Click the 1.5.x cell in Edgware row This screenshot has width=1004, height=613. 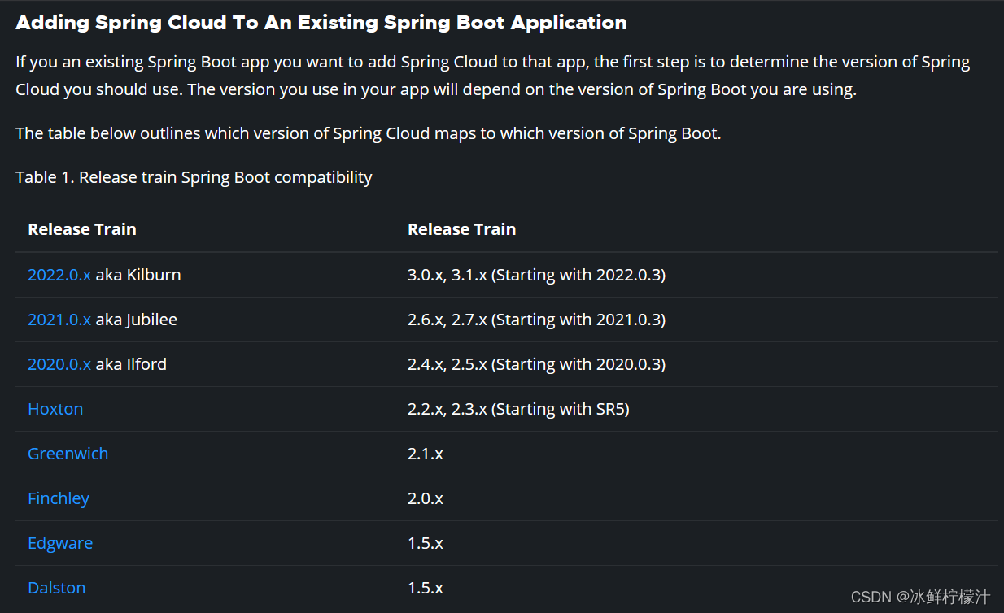[426, 543]
